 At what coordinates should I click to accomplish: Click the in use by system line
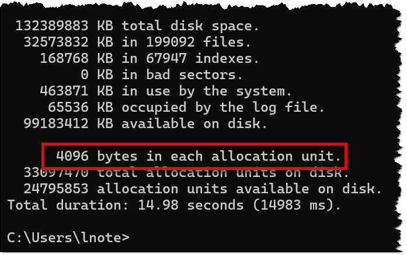tap(166, 91)
